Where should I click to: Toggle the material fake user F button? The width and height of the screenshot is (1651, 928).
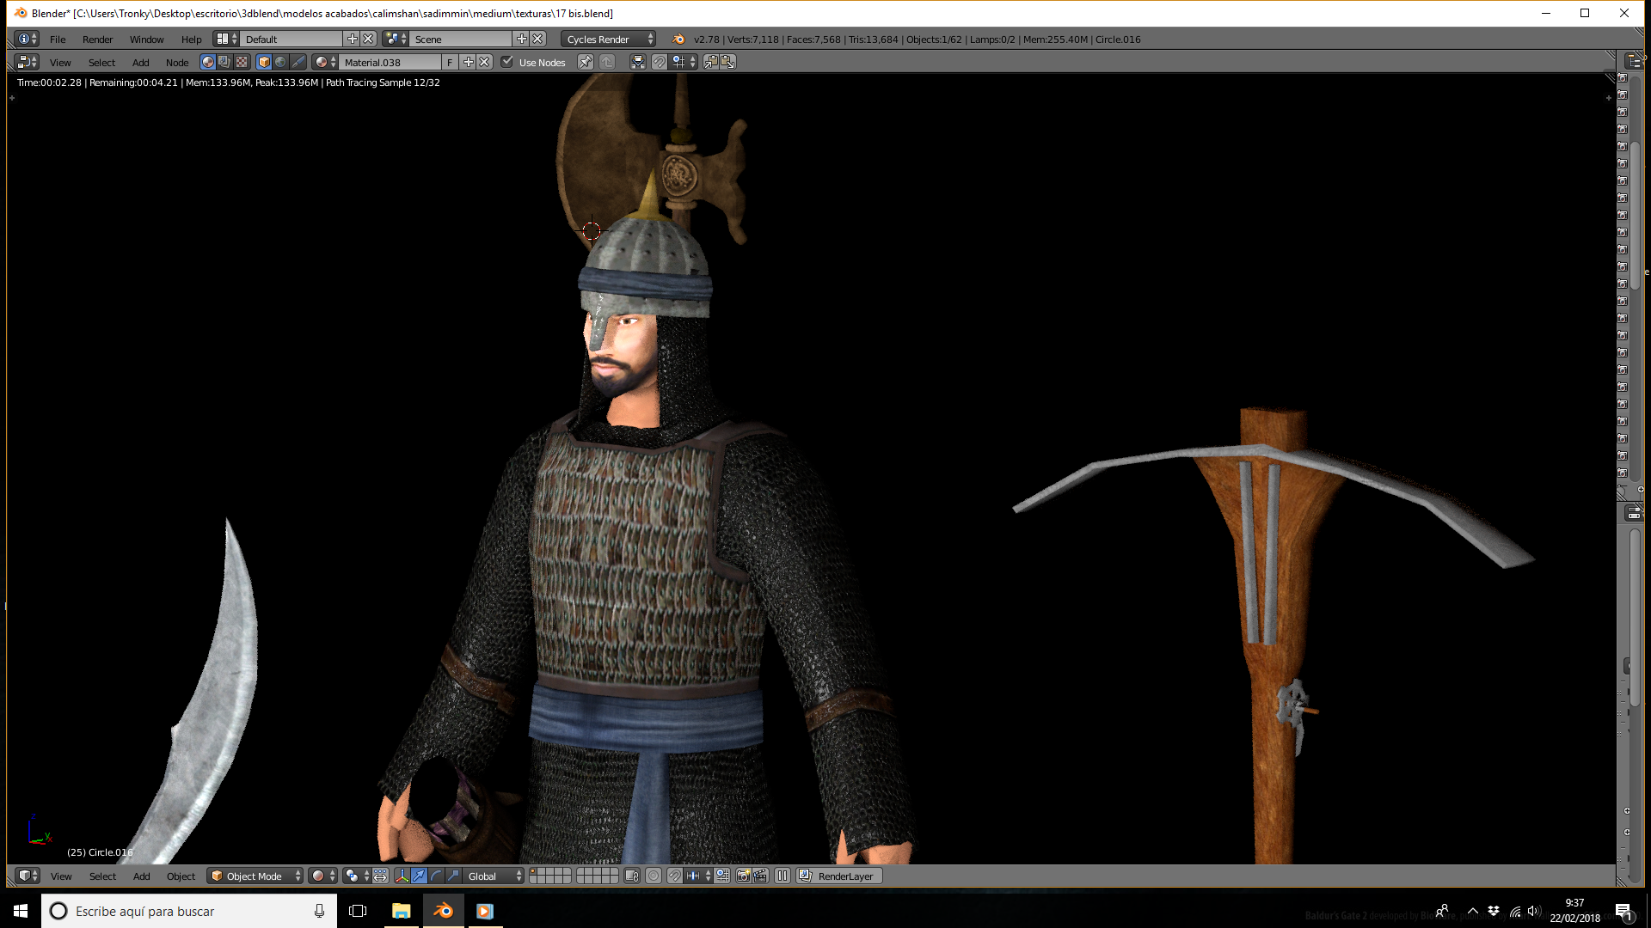[x=450, y=62]
